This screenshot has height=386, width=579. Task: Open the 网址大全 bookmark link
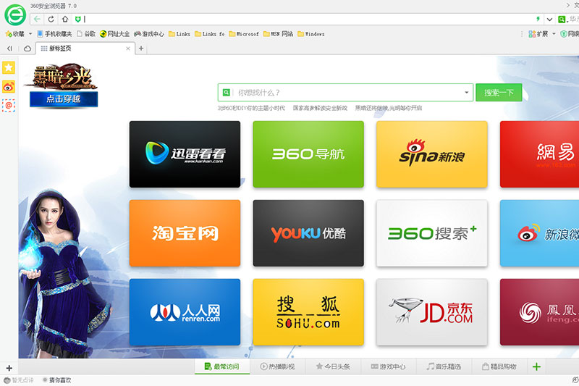tap(114, 34)
